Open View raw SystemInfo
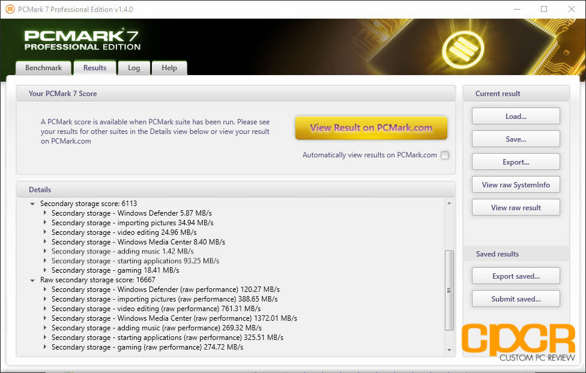This screenshot has width=586, height=373. [516, 184]
